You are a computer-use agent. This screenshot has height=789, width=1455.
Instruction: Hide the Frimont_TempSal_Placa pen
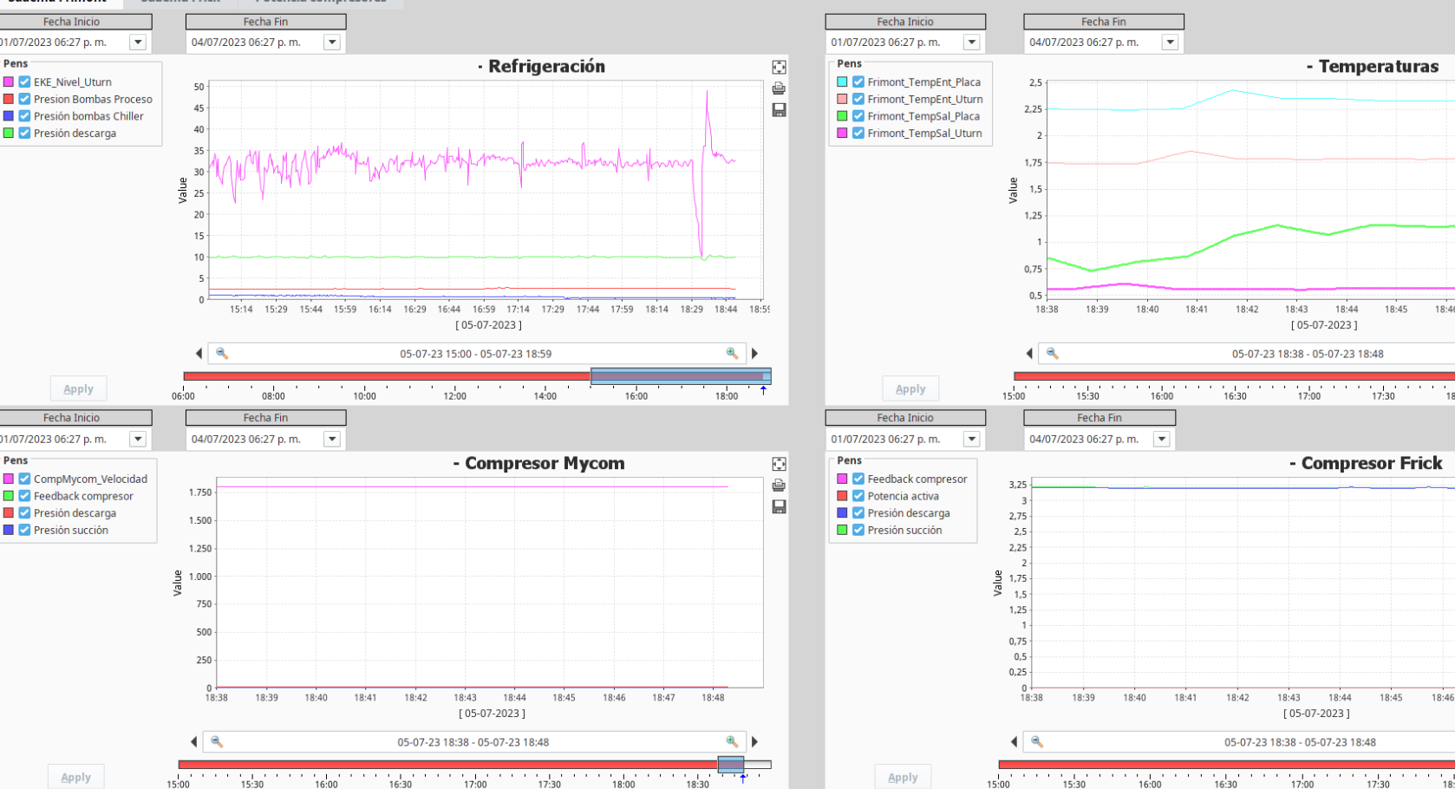[858, 116]
